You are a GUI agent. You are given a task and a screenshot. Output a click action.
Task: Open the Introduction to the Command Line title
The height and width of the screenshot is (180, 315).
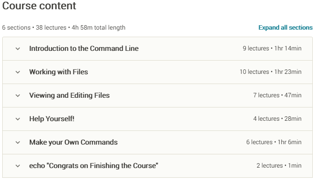tap(84, 49)
